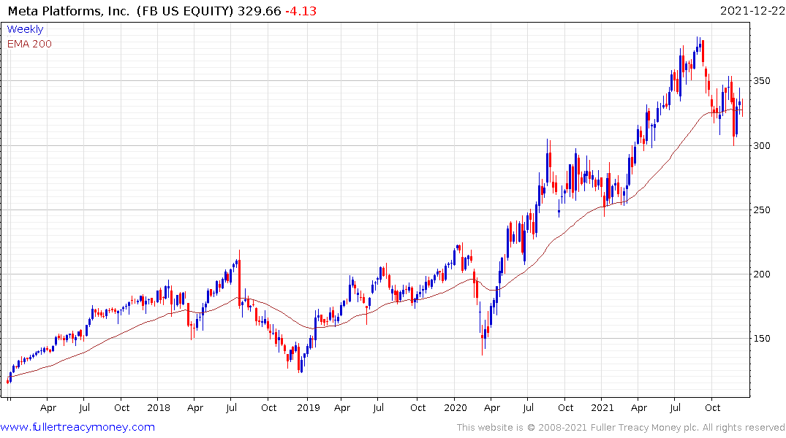Click the 300 price axis label
This screenshot has height=438, width=786.
tap(761, 146)
